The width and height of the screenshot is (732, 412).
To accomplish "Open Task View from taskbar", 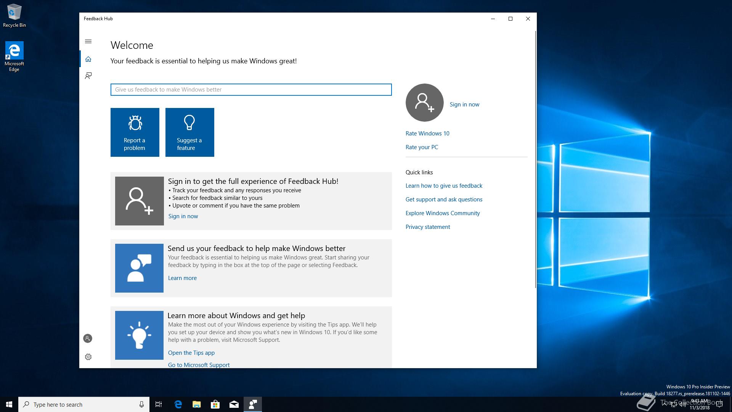I will (x=159, y=404).
